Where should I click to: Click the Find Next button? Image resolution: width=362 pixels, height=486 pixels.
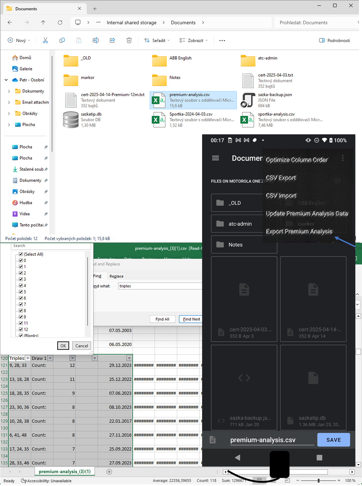pyautogui.click(x=191, y=319)
